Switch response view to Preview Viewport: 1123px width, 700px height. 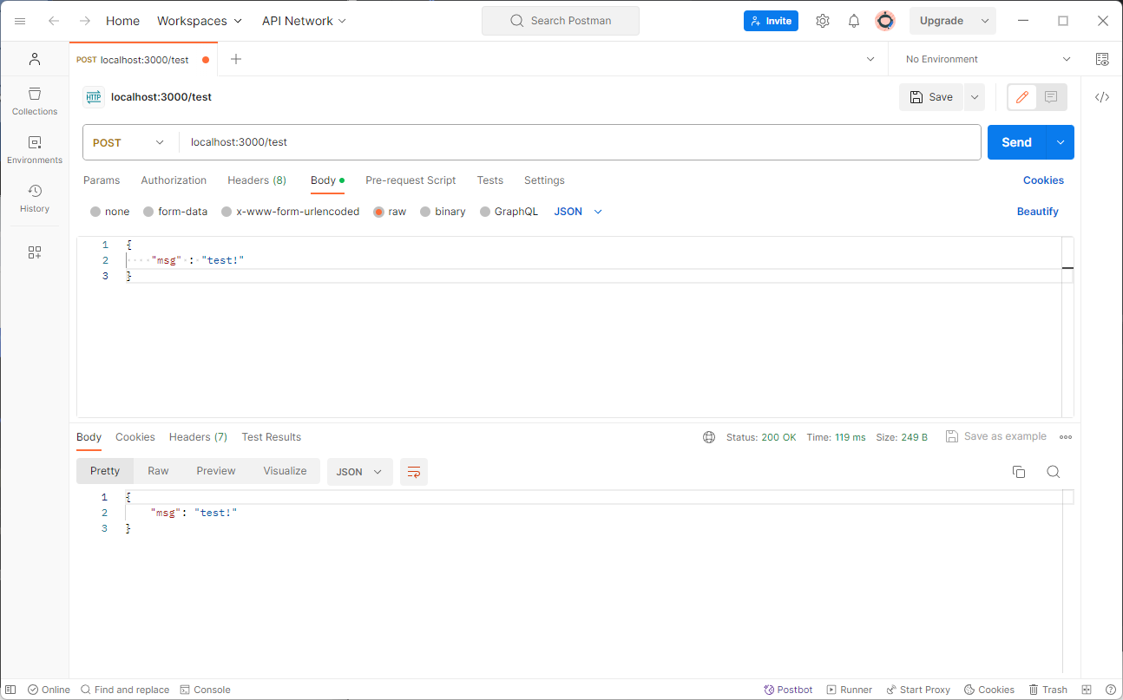point(216,471)
